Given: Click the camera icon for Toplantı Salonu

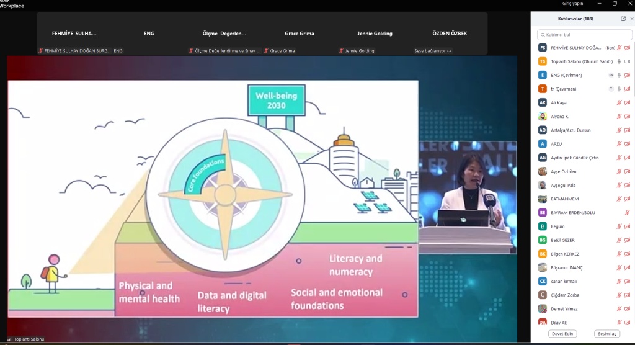Looking at the screenshot, I should pos(627,61).
